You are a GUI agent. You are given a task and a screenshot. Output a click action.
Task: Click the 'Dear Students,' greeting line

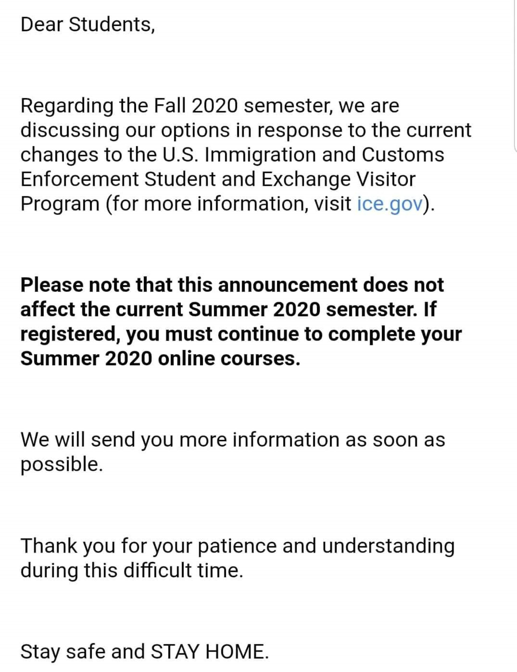tap(88, 25)
